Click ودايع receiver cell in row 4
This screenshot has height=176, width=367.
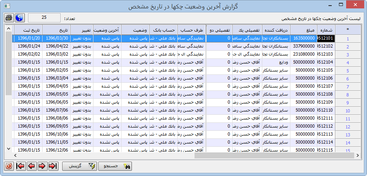pos(276,62)
